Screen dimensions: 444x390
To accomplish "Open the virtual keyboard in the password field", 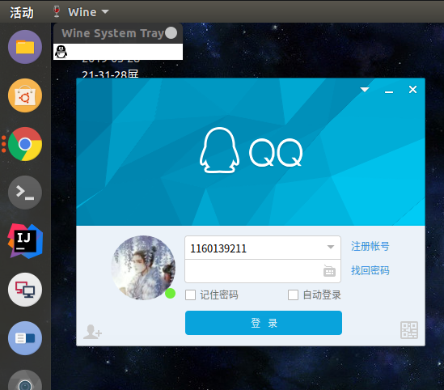I will tap(329, 271).
